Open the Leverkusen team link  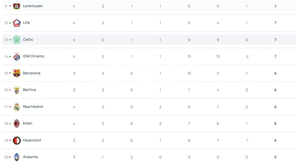[33, 6]
